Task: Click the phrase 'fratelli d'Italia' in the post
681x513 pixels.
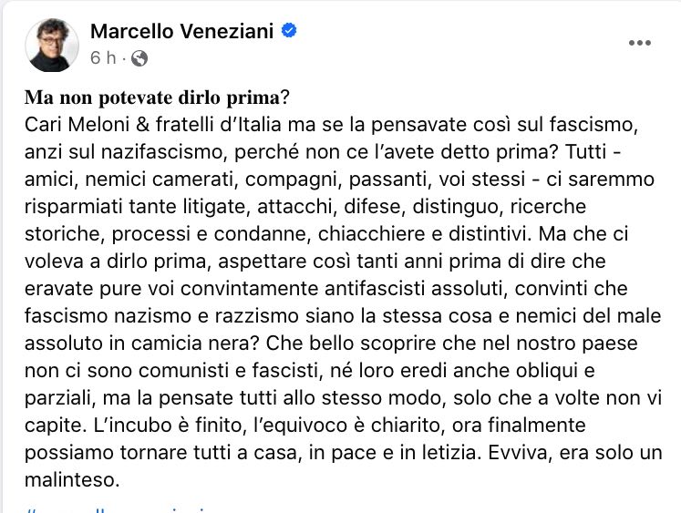Action: [219, 125]
